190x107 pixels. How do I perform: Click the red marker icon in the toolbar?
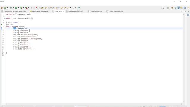pos(37,8)
